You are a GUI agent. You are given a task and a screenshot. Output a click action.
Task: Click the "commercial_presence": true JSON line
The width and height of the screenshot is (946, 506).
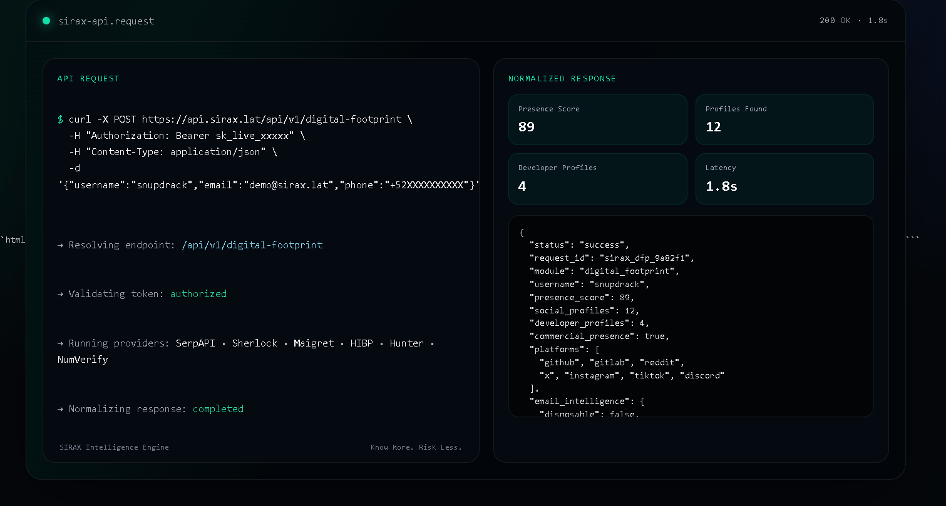(600, 336)
